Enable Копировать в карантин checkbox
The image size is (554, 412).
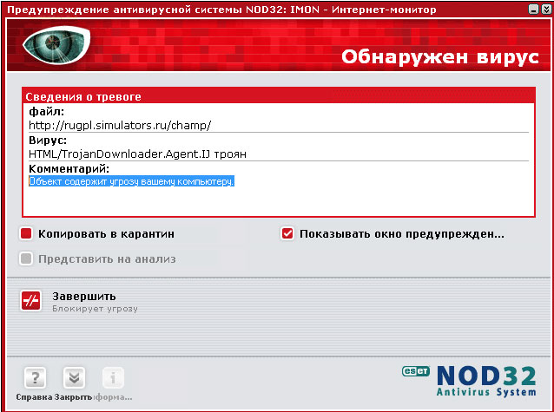point(27,233)
